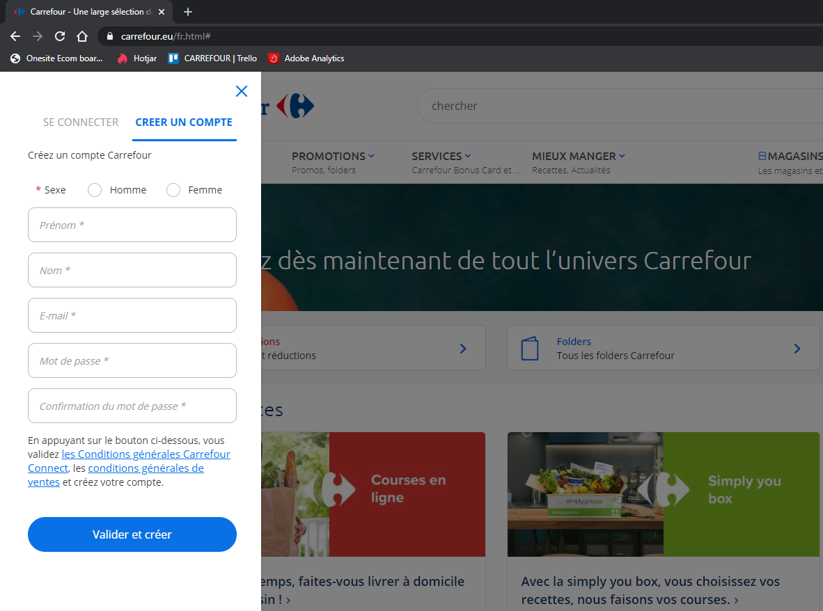Open the MAGASINS menu item
823x611 pixels.
[795, 157]
